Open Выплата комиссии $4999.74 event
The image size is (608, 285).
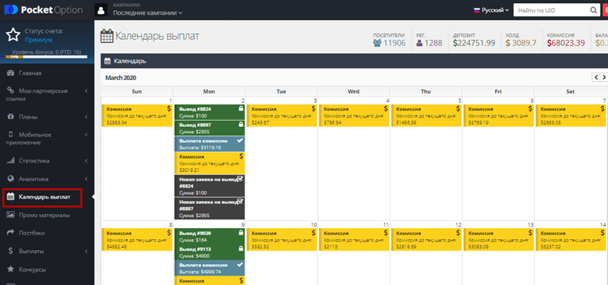[210, 268]
